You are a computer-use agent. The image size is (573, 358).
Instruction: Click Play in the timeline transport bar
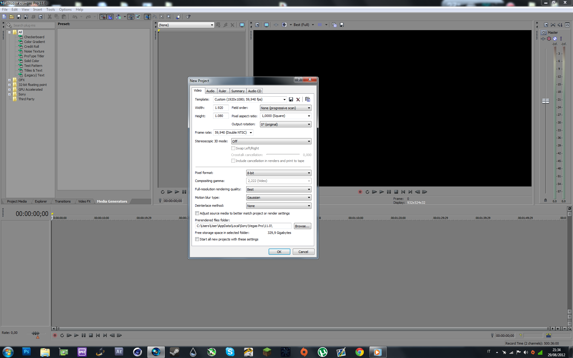point(76,335)
